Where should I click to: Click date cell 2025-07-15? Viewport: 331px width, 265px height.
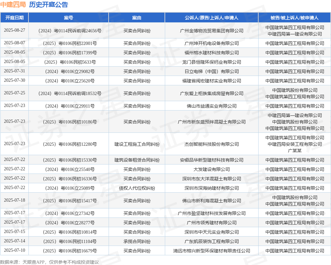(x=14, y=232)
